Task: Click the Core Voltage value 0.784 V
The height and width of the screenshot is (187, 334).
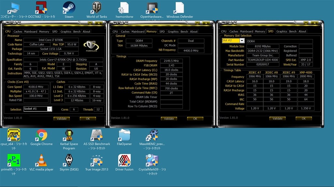Action: point(69,54)
